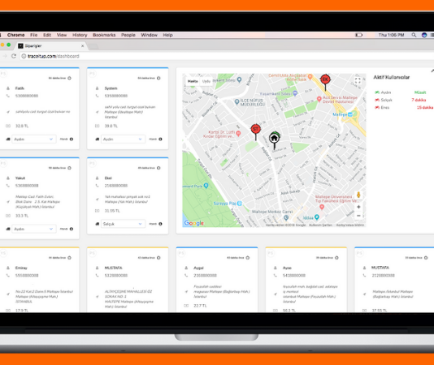Expand courier dropdown on System's order
This screenshot has width=434, height=365.
pos(123,139)
